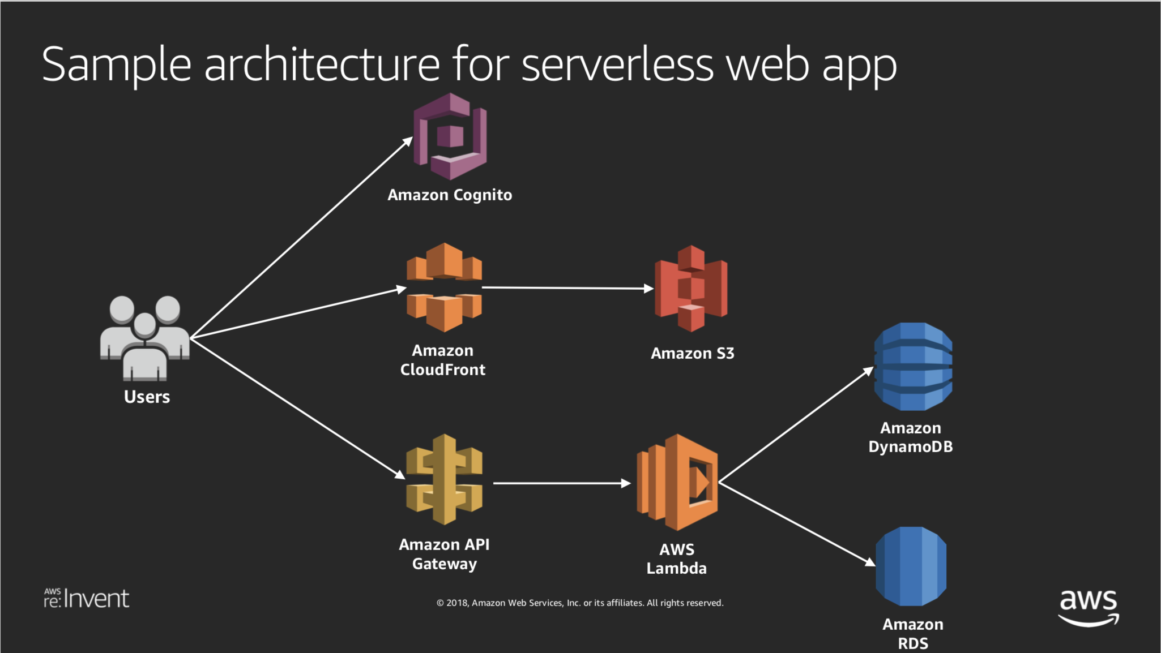Viewport: 1161px width, 653px height.
Task: Click the red Amazon S3 bucket icon
Action: click(691, 289)
